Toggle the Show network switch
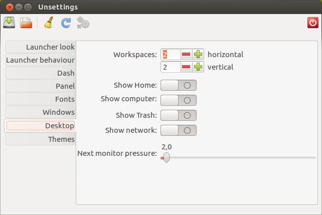 point(179,130)
